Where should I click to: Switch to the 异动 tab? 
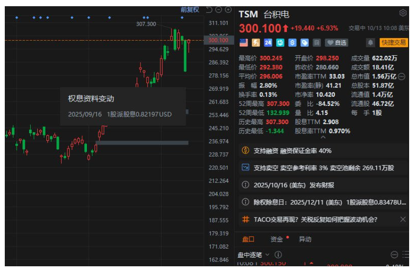[305, 240]
